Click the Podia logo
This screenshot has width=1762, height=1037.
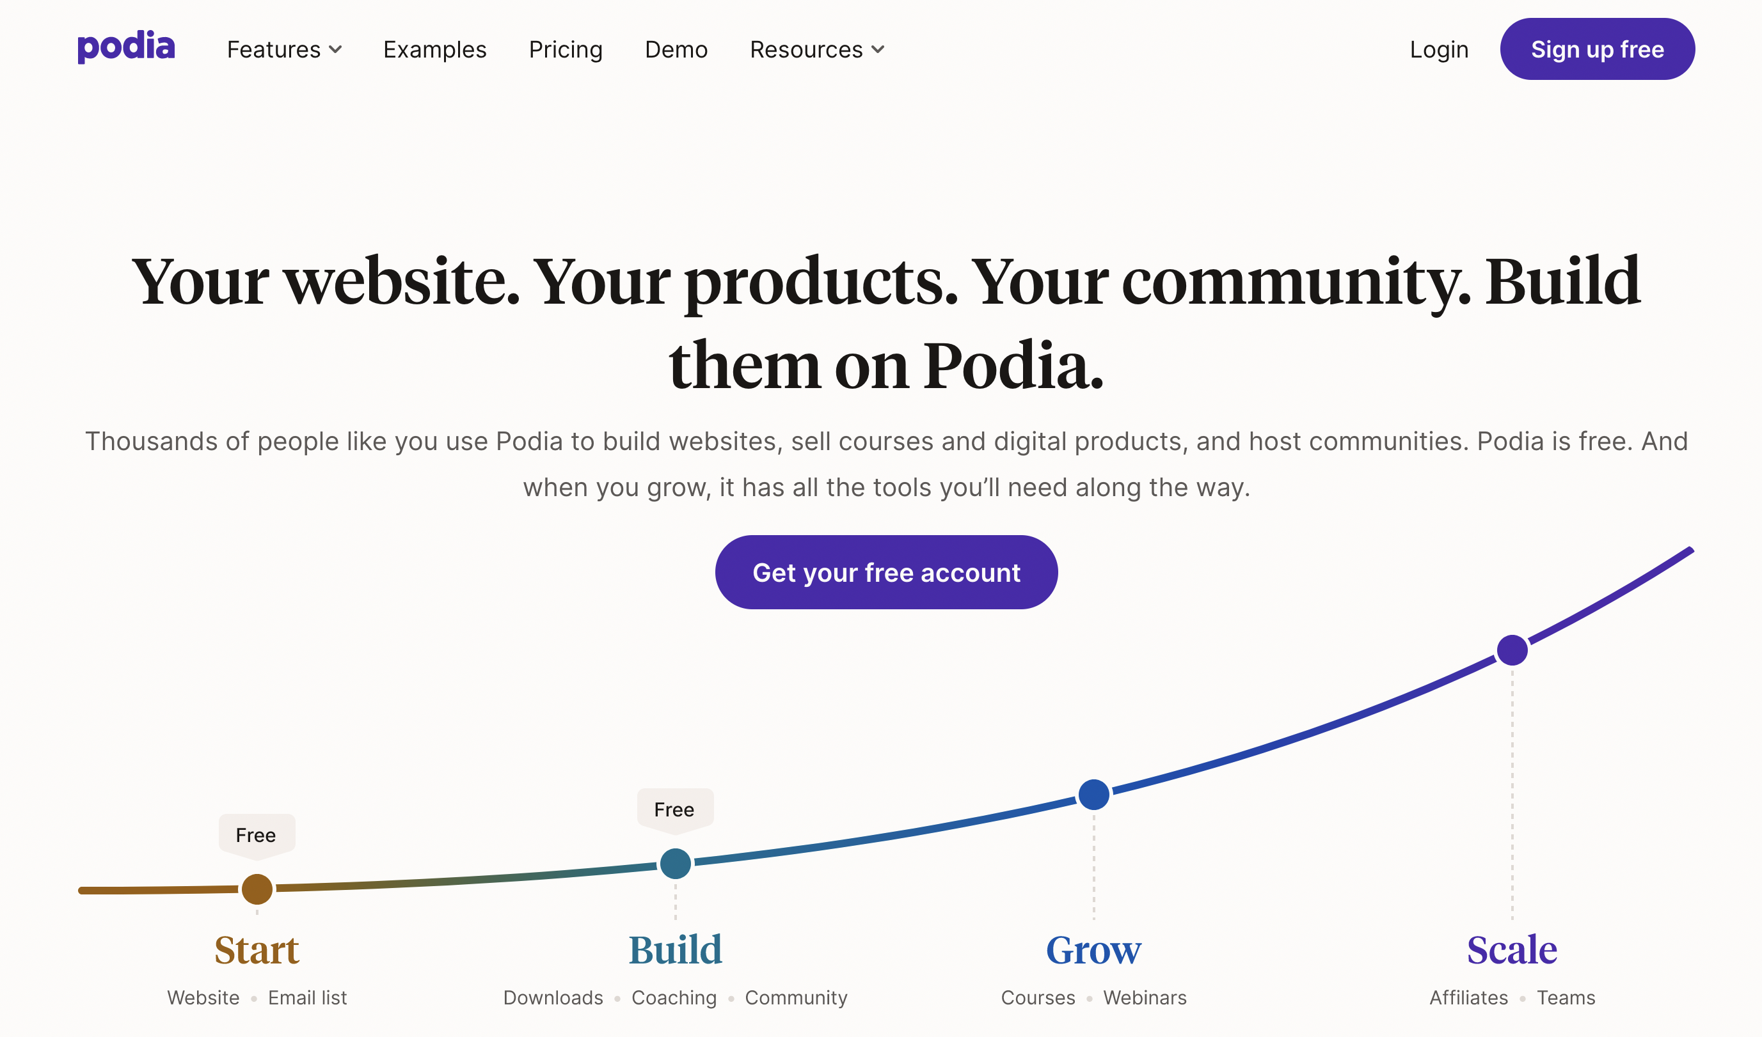tap(126, 47)
